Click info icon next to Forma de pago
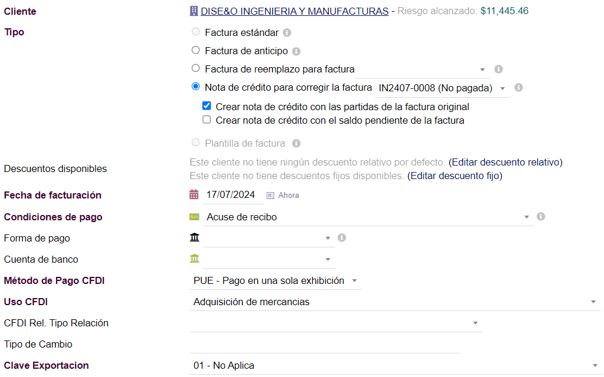Viewport: 604px width, 377px height. click(x=342, y=238)
